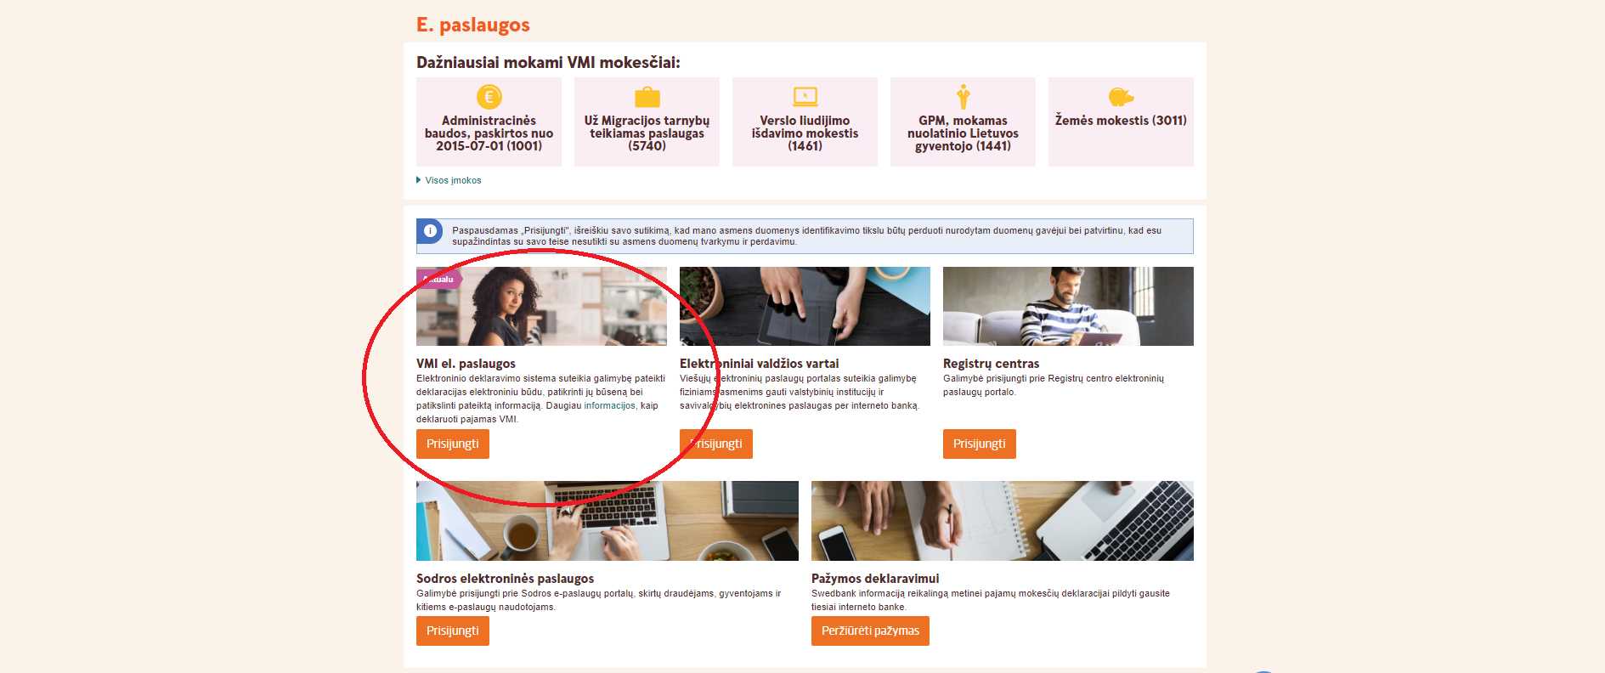Click the person icon for GPM tile
Image resolution: width=1605 pixels, height=673 pixels.
(963, 97)
